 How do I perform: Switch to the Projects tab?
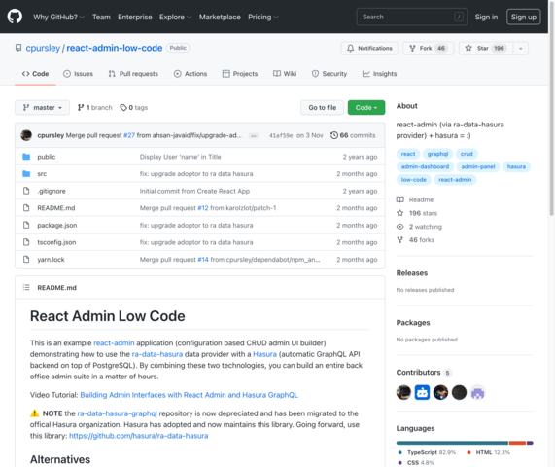tap(240, 74)
